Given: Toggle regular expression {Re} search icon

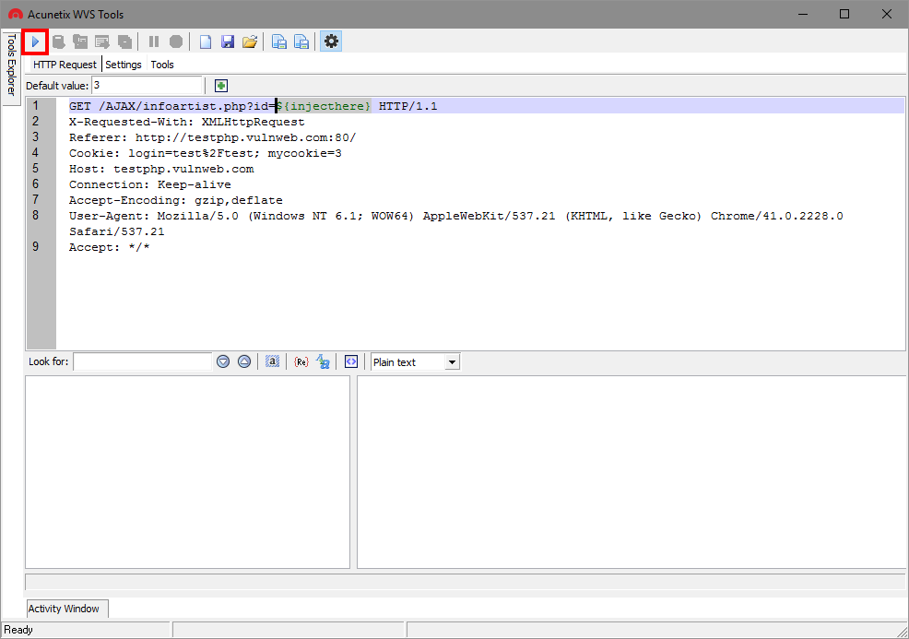Looking at the screenshot, I should [x=301, y=361].
